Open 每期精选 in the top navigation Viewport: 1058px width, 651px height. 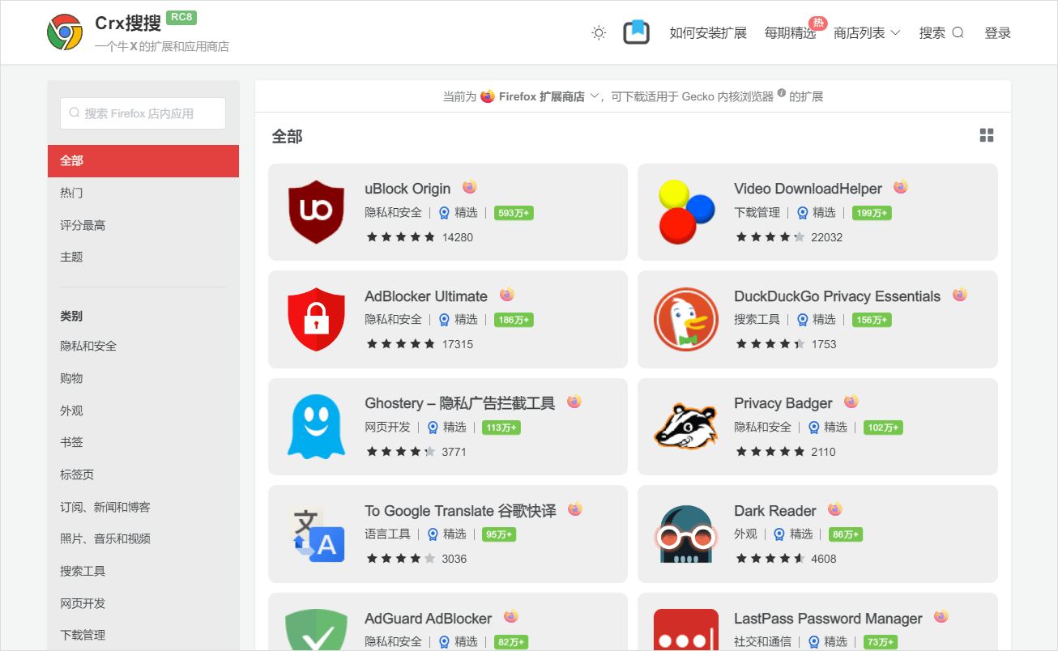pos(790,33)
